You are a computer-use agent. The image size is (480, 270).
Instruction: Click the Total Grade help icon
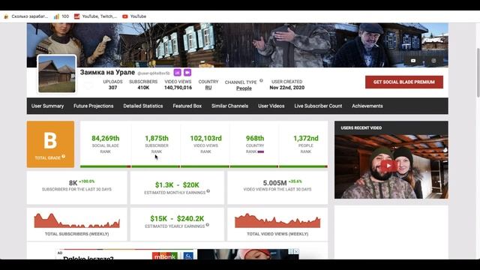coord(63,157)
